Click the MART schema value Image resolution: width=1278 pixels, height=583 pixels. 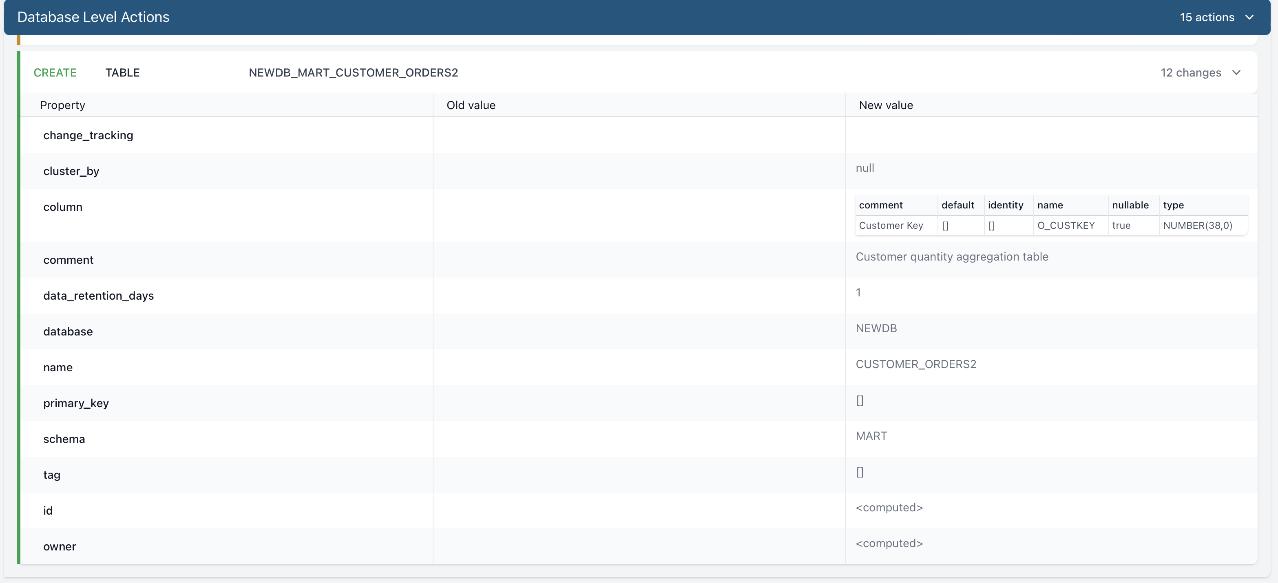(871, 436)
